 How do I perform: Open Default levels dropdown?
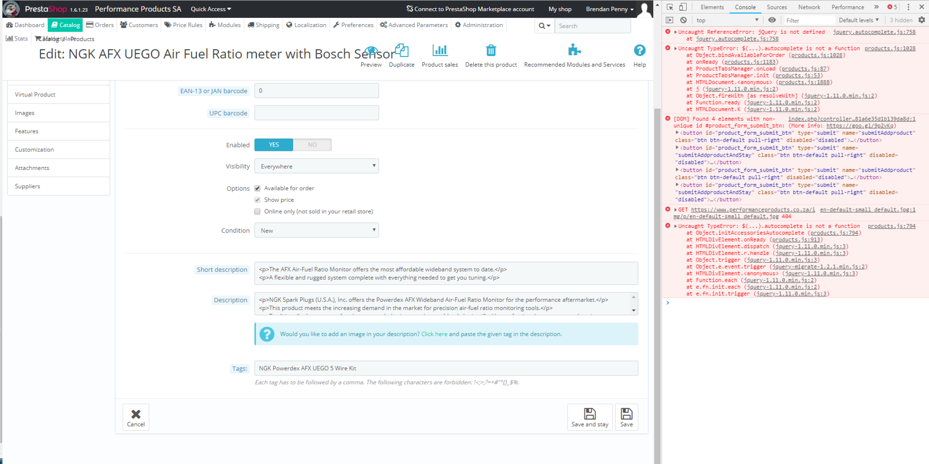[859, 20]
